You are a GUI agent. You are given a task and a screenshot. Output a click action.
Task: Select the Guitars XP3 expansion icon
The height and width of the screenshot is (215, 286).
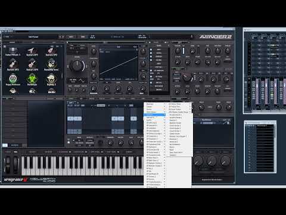tap(13, 64)
